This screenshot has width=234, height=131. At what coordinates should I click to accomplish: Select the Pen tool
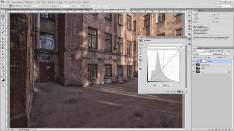click(x=3, y=58)
